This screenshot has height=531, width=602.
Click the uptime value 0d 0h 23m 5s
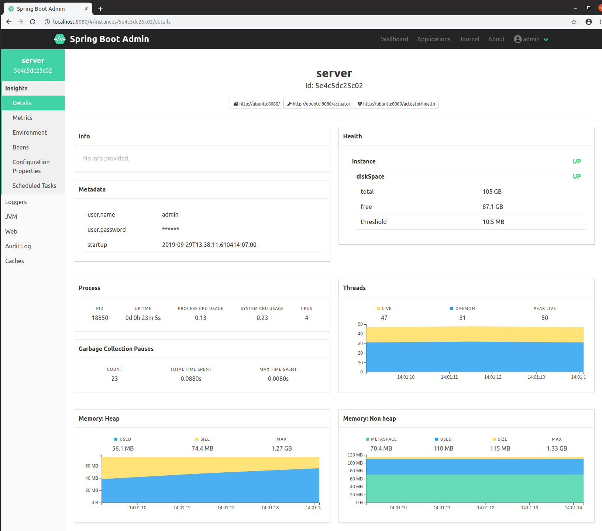(x=143, y=318)
